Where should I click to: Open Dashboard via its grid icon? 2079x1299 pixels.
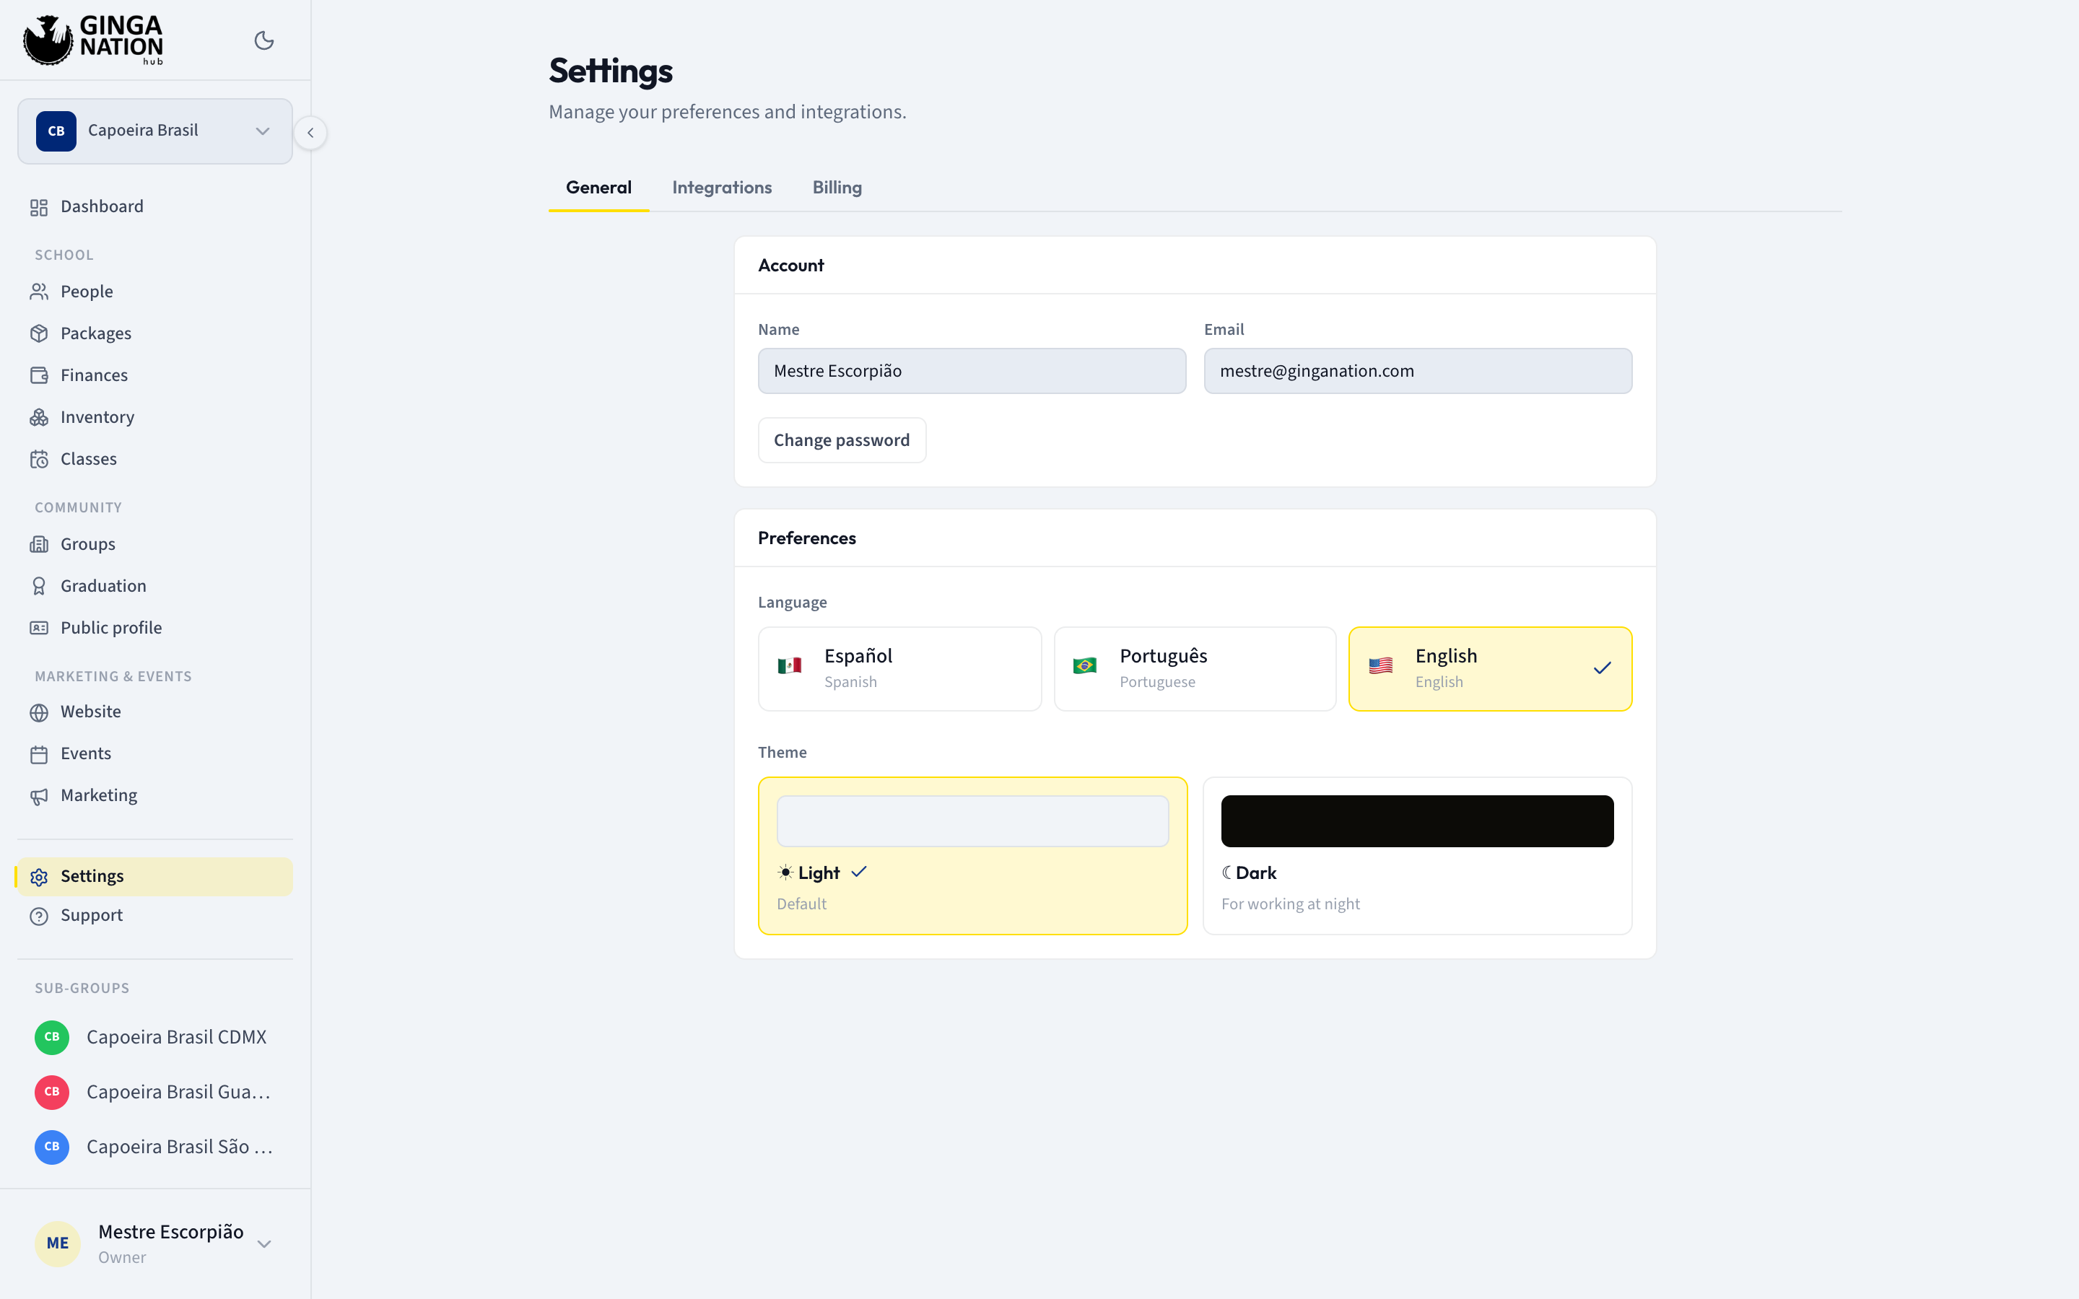39,207
